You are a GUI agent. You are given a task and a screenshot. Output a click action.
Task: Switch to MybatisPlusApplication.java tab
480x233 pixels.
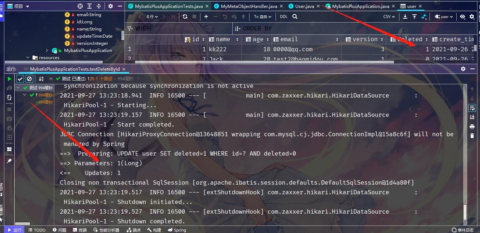(360, 6)
